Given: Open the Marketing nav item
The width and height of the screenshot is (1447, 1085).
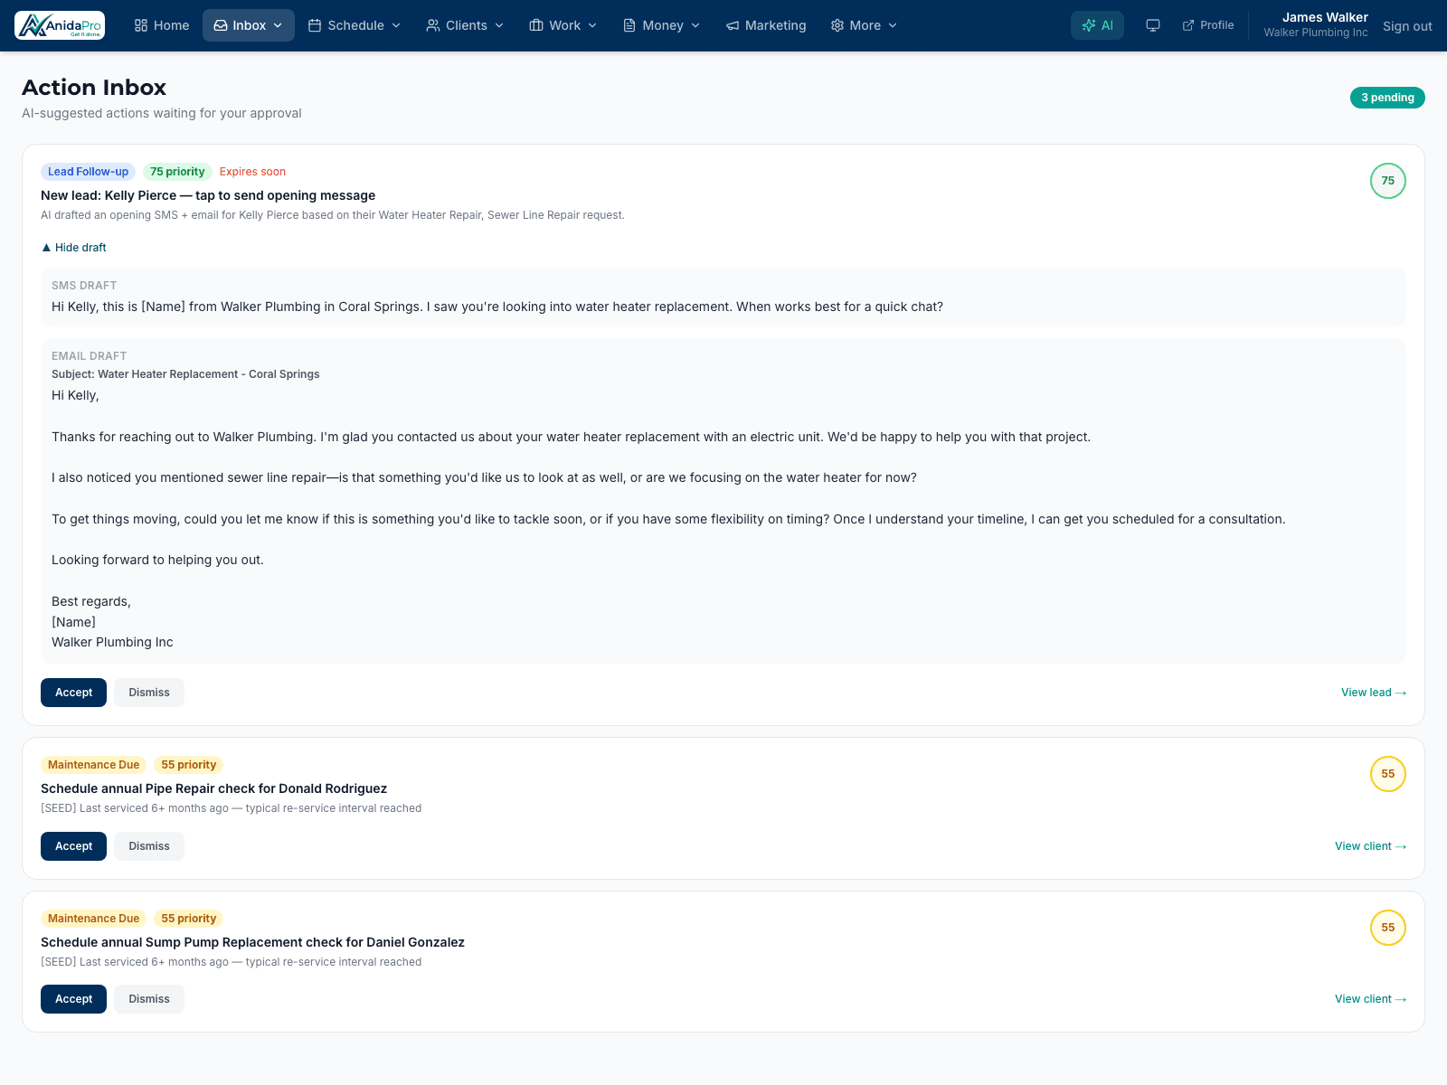Looking at the screenshot, I should 766,25.
